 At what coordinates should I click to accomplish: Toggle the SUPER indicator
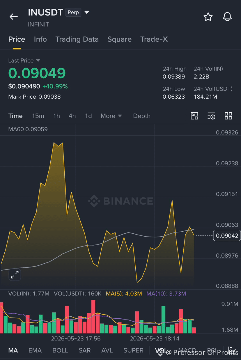[133, 350]
